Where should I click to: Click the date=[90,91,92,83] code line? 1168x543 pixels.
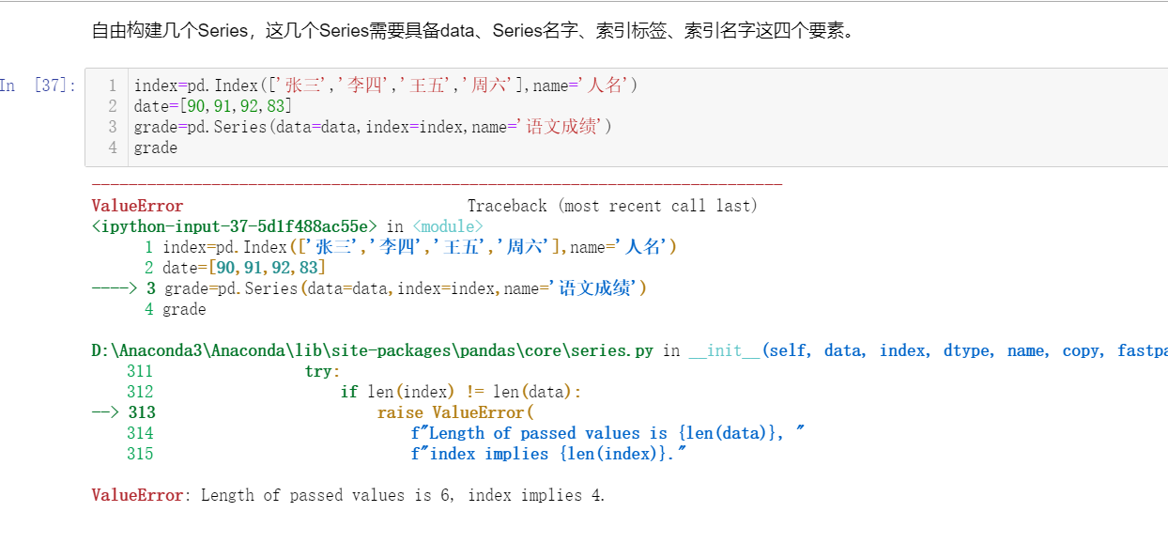click(x=213, y=106)
